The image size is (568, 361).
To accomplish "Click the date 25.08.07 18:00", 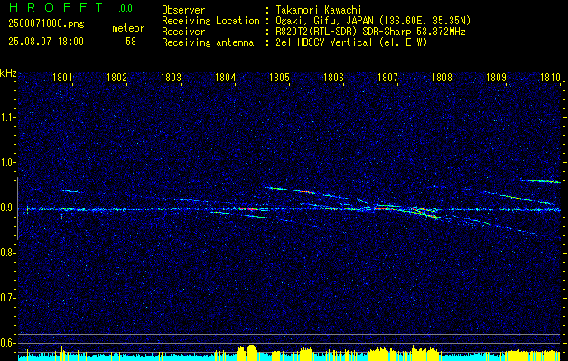I will coord(46,42).
